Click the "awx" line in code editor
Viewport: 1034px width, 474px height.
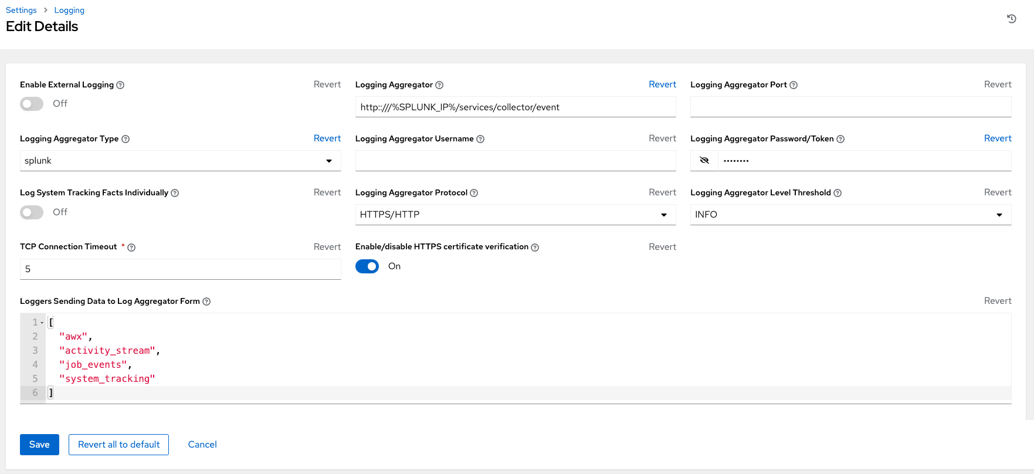point(76,337)
